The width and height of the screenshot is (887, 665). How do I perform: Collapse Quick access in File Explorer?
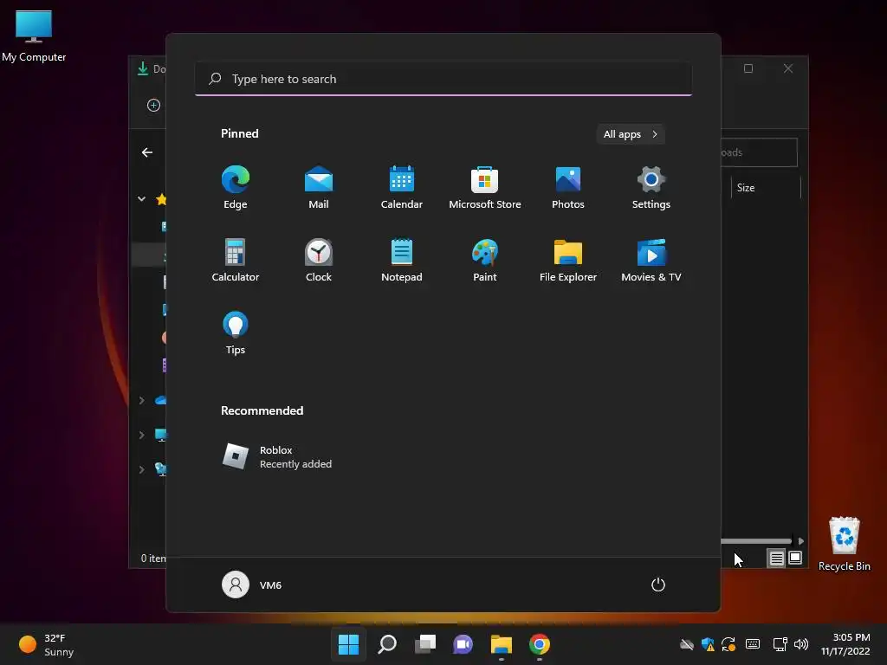pyautogui.click(x=141, y=198)
